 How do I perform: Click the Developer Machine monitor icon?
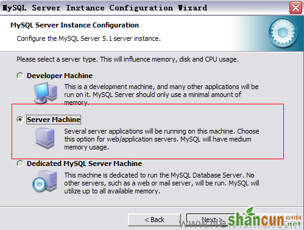coord(46,93)
